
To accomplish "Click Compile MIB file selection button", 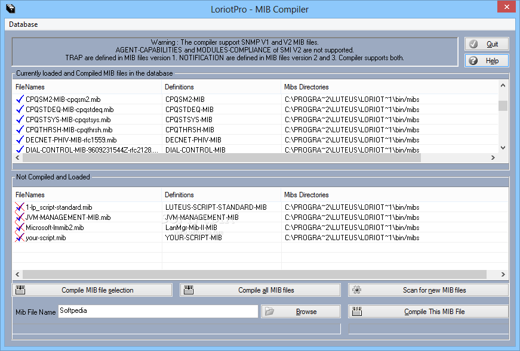I will click(92, 290).
